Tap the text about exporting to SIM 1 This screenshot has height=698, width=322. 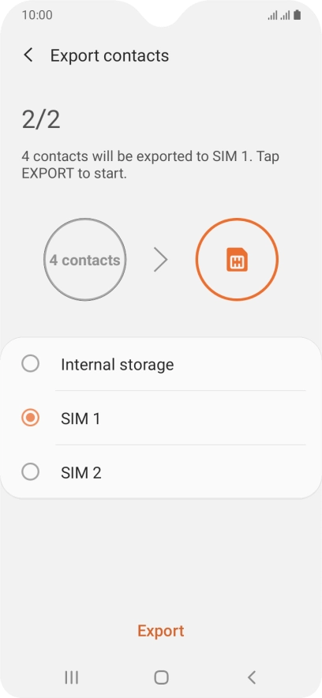(150, 165)
